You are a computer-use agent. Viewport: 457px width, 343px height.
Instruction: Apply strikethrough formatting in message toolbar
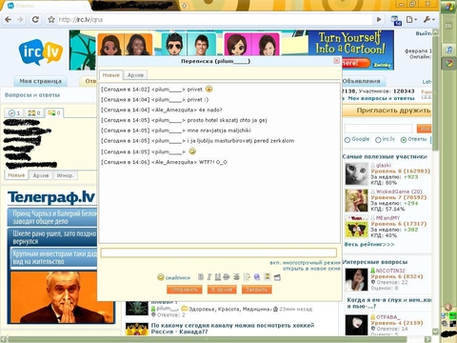(x=227, y=277)
